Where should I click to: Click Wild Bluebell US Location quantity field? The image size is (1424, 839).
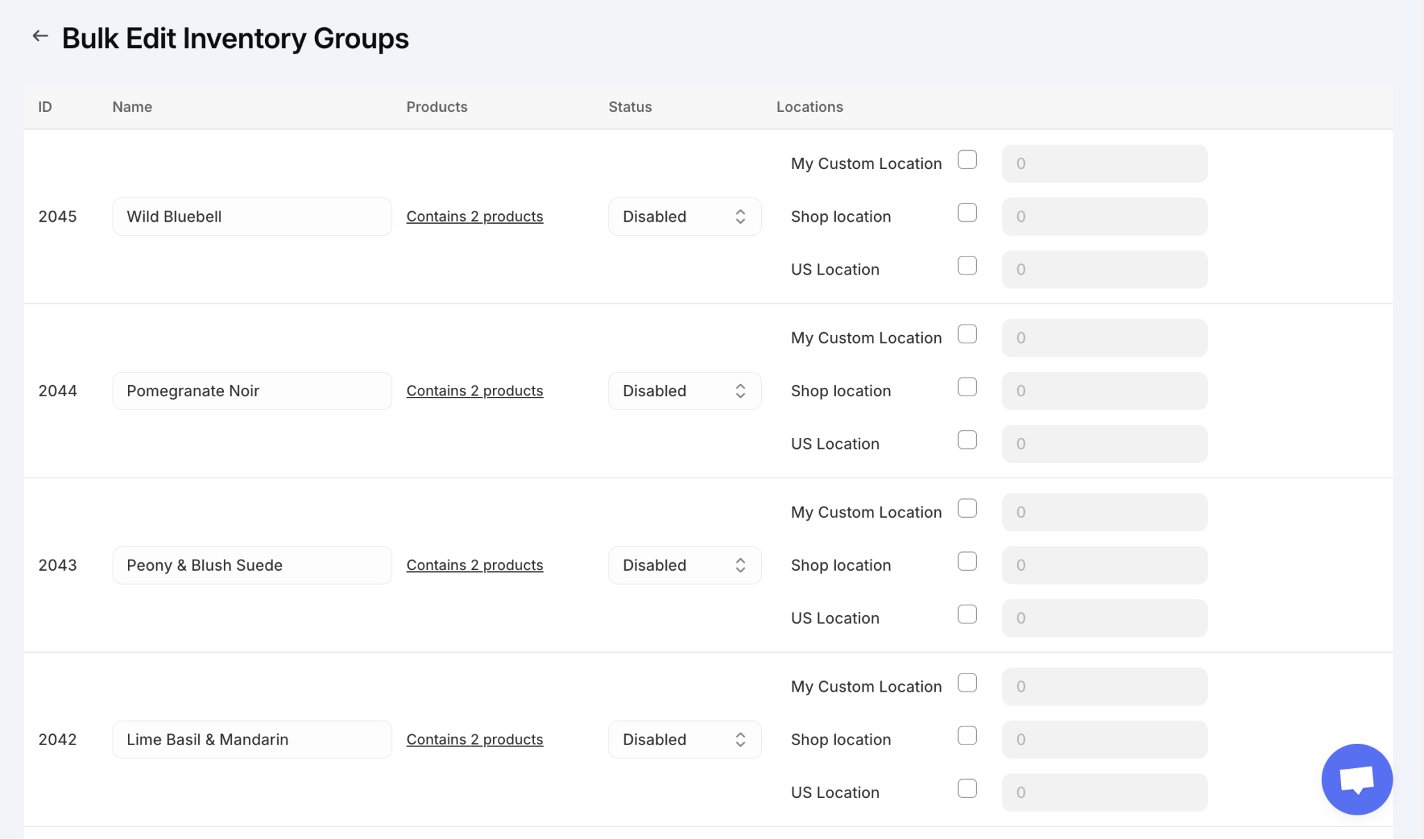click(1105, 270)
